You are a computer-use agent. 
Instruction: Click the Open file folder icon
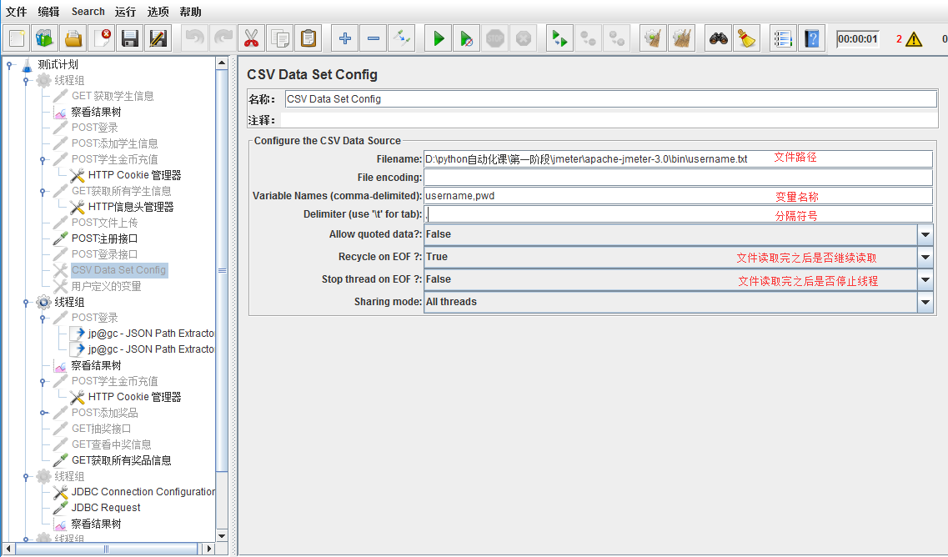(73, 38)
